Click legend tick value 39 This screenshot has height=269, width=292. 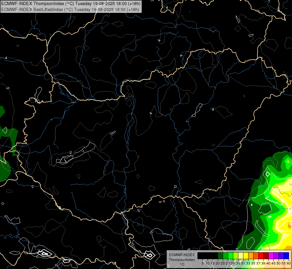coord(263,263)
